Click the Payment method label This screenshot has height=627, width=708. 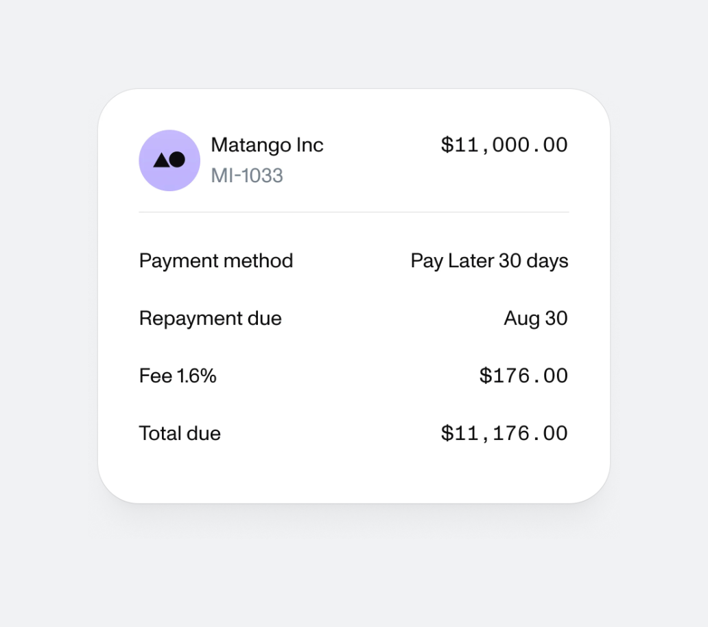pos(215,261)
